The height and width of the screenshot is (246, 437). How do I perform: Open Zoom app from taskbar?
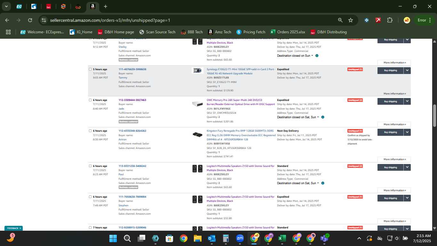[x=240, y=238]
